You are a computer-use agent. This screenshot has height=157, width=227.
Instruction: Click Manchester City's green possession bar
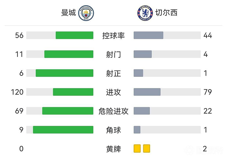point(75,35)
